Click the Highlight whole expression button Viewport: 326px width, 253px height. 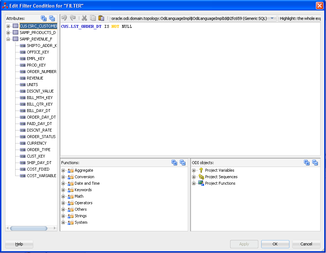299,18
